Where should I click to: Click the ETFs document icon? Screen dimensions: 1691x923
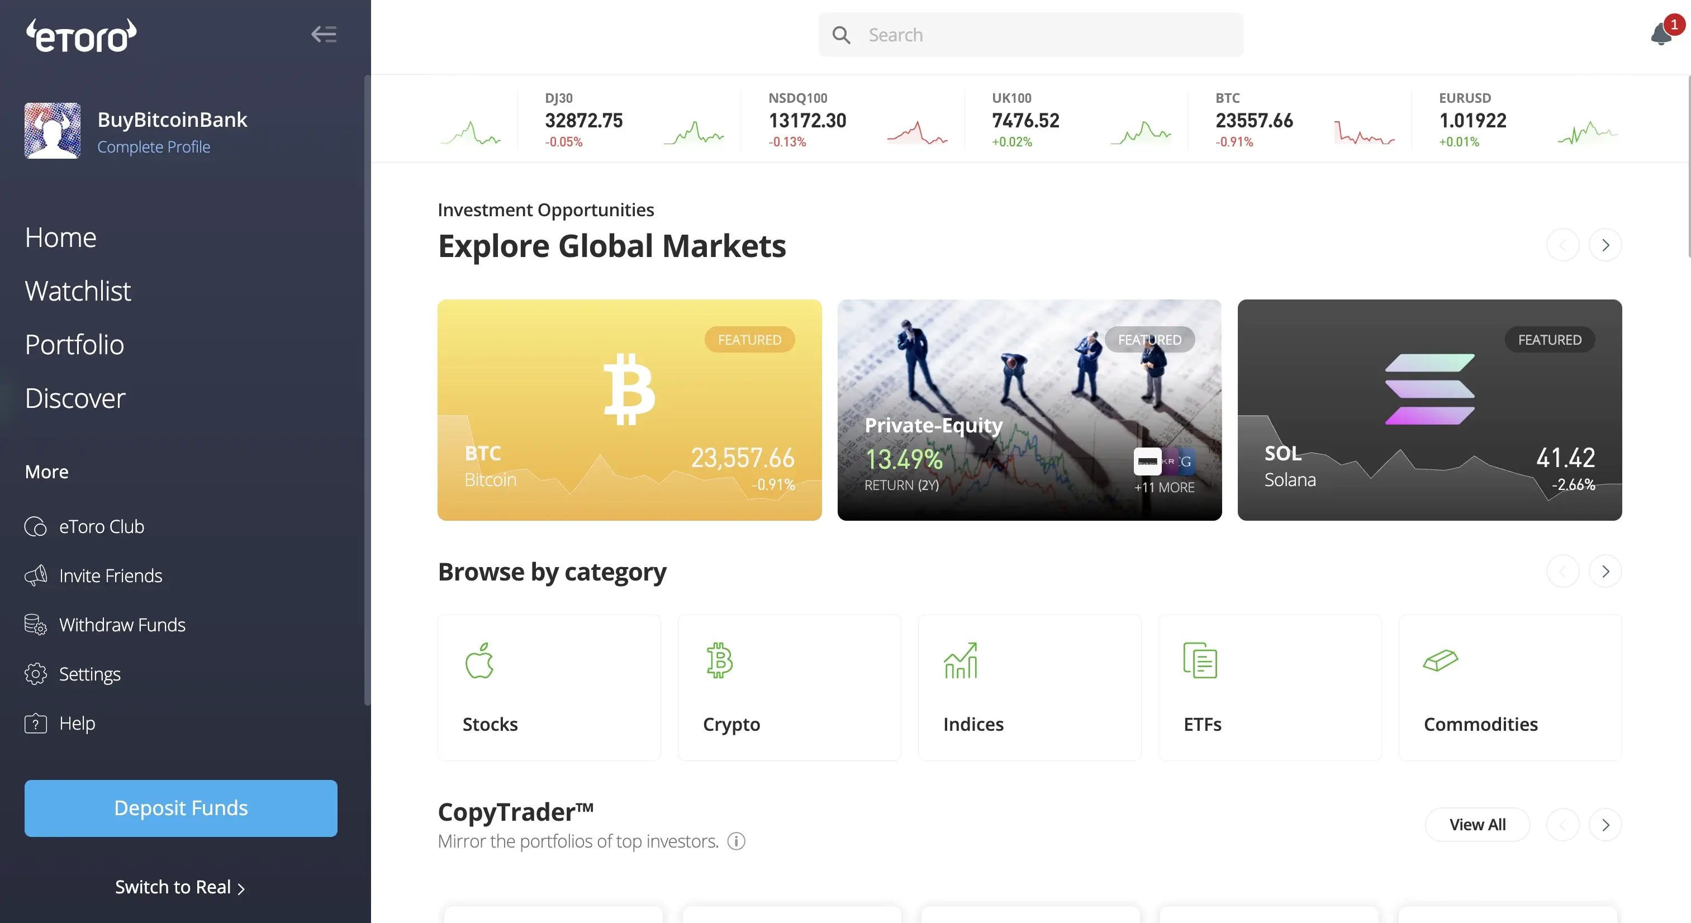(1200, 660)
